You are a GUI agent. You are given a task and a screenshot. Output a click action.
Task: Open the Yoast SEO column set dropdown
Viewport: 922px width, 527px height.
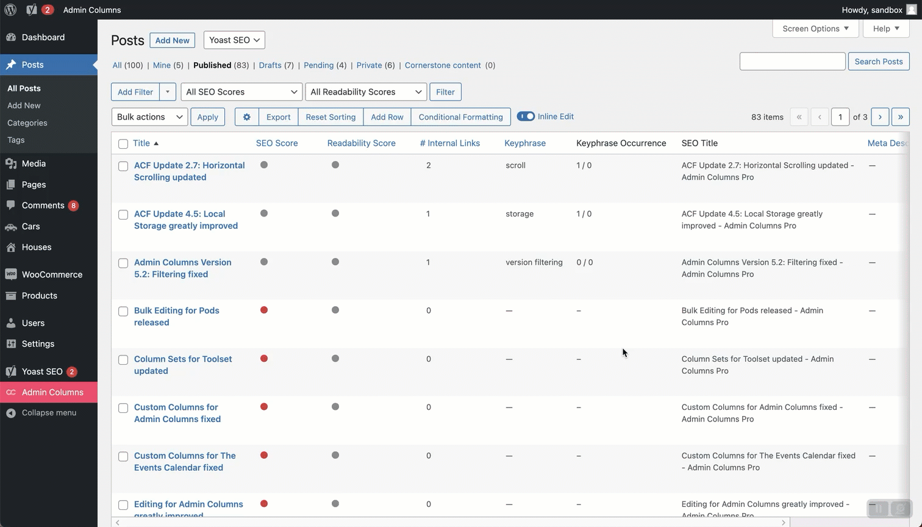point(234,40)
